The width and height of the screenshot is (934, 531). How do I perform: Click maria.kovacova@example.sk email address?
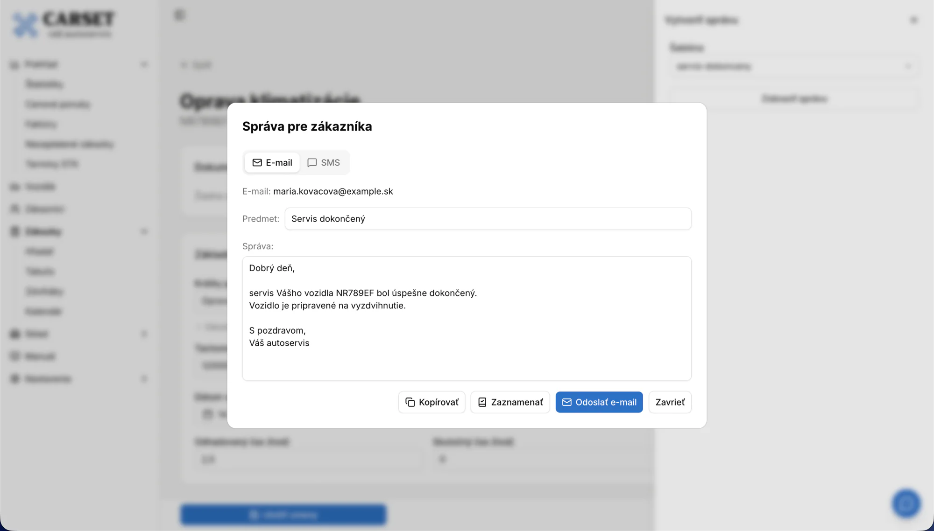pyautogui.click(x=333, y=191)
